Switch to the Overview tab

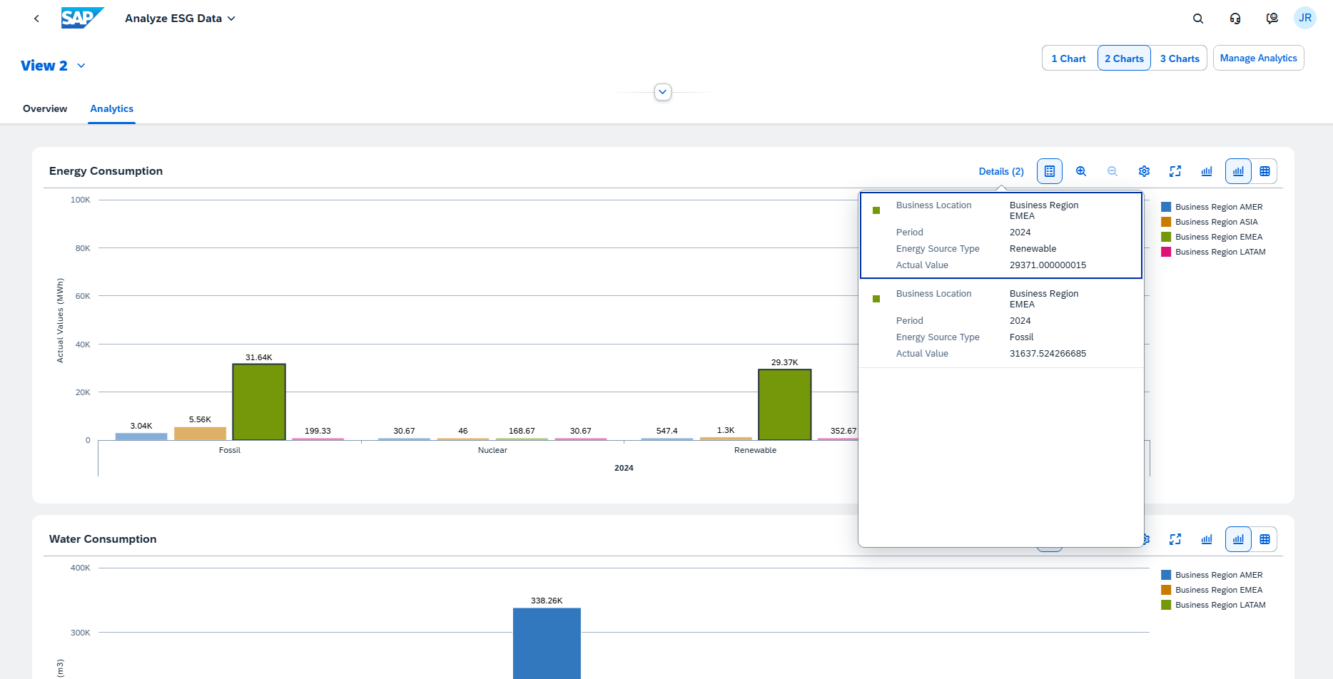45,108
